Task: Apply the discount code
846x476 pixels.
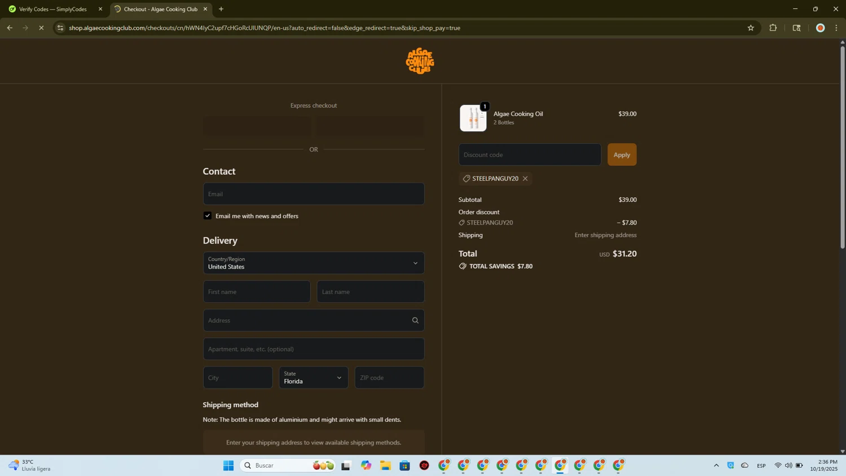Action: [622, 155]
